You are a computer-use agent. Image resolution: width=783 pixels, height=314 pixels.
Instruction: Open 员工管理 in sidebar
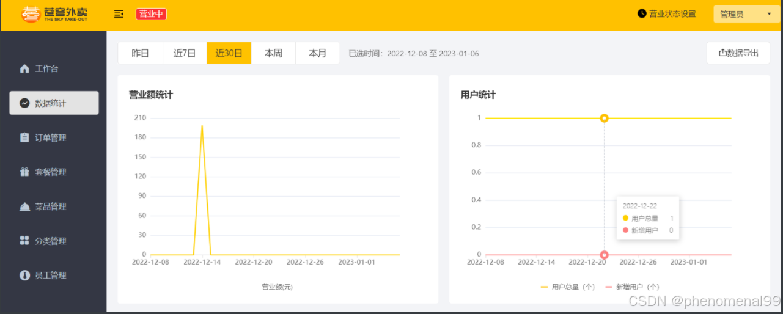54,276
